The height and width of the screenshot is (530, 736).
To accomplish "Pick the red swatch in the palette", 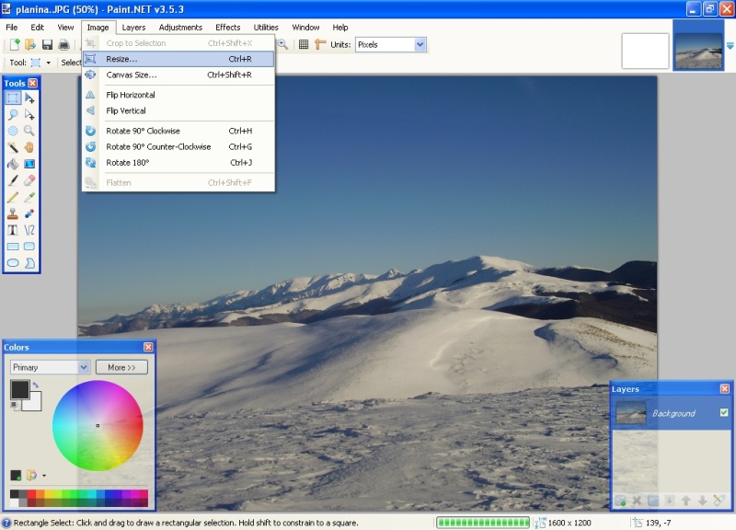I will click(x=32, y=495).
